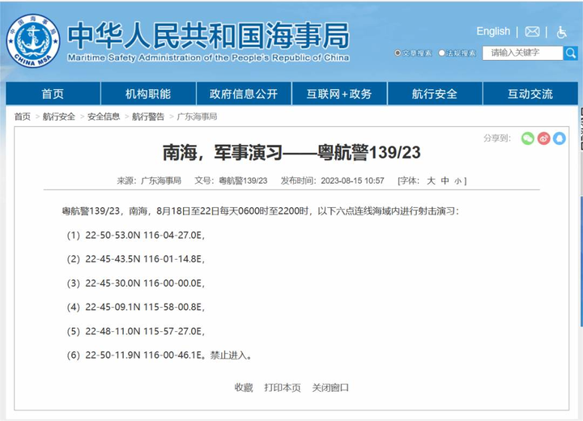
Task: Click coordinate line (2) 22-45-43.5N 116-01-14.8E
Action: click(136, 259)
